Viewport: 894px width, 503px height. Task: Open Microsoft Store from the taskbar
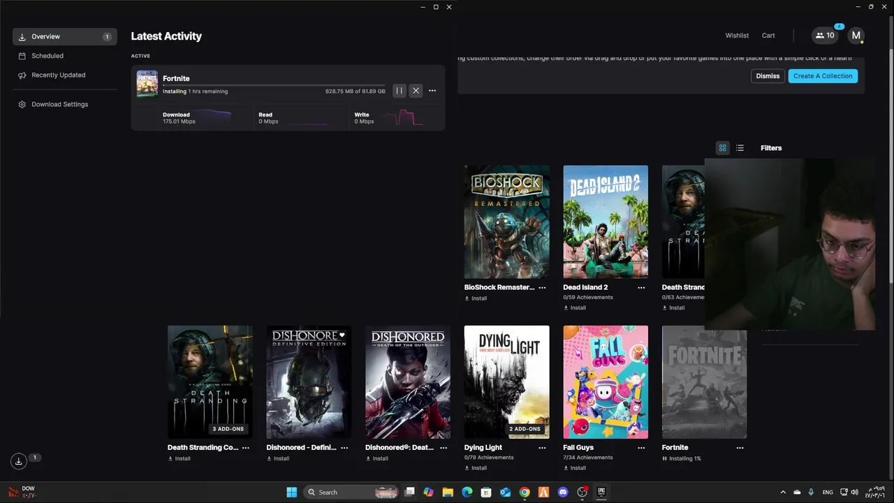point(486,493)
